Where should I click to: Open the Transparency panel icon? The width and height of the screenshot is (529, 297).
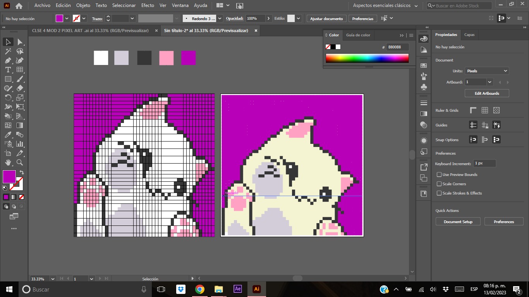tap(424, 125)
